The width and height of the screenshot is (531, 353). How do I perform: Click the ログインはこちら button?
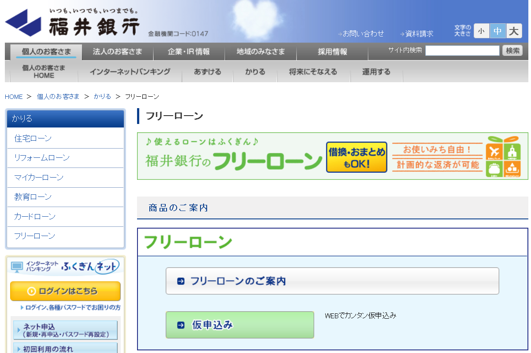pyautogui.click(x=65, y=291)
